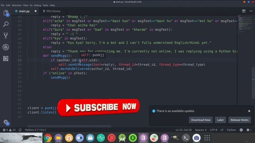
Task: Click 'reply = "Chal accha hai"' line
Action: pyautogui.click(x=74, y=25)
